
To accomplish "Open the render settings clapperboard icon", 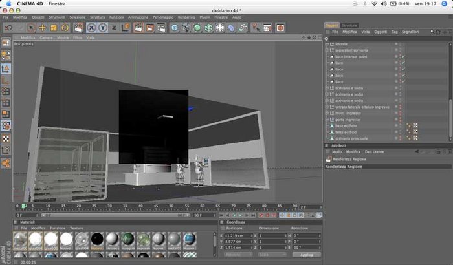I will click(161, 28).
